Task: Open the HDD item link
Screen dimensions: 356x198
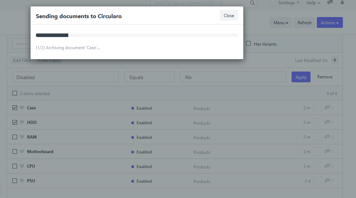Action: tap(32, 122)
